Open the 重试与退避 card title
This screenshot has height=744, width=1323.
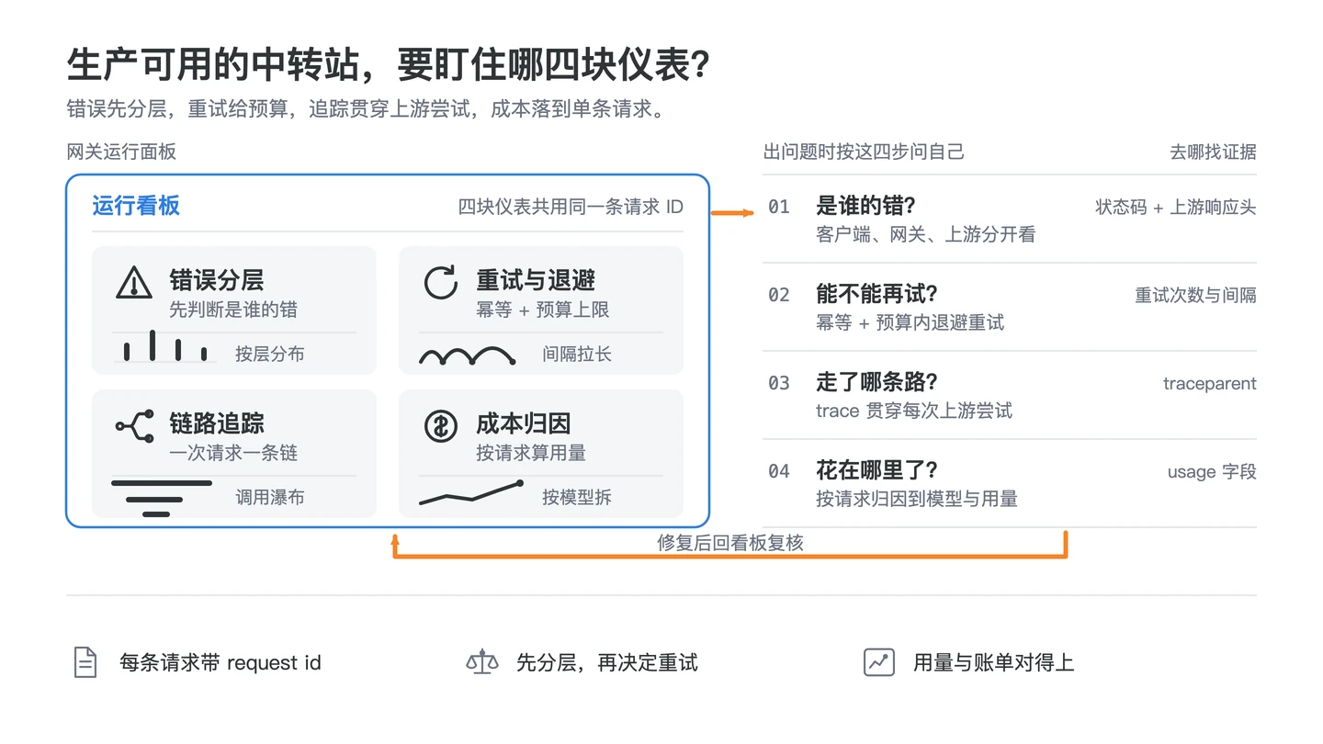pos(536,279)
